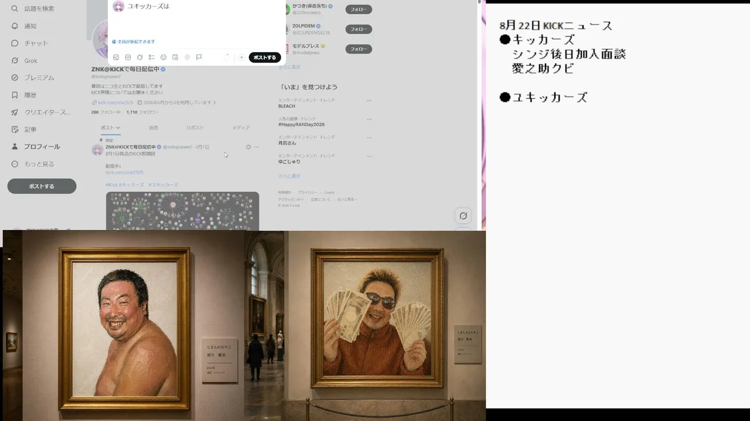Screen dimensions: 750x421
Task: Open the ZOLPIDEM suggested profile name
Action: click(304, 26)
